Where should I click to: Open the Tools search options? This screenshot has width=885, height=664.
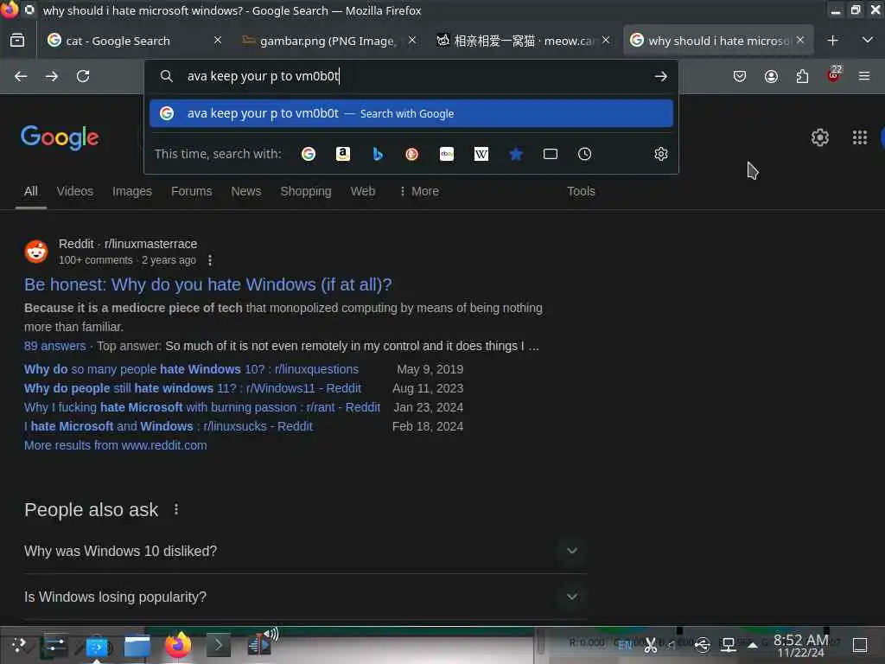tap(581, 191)
